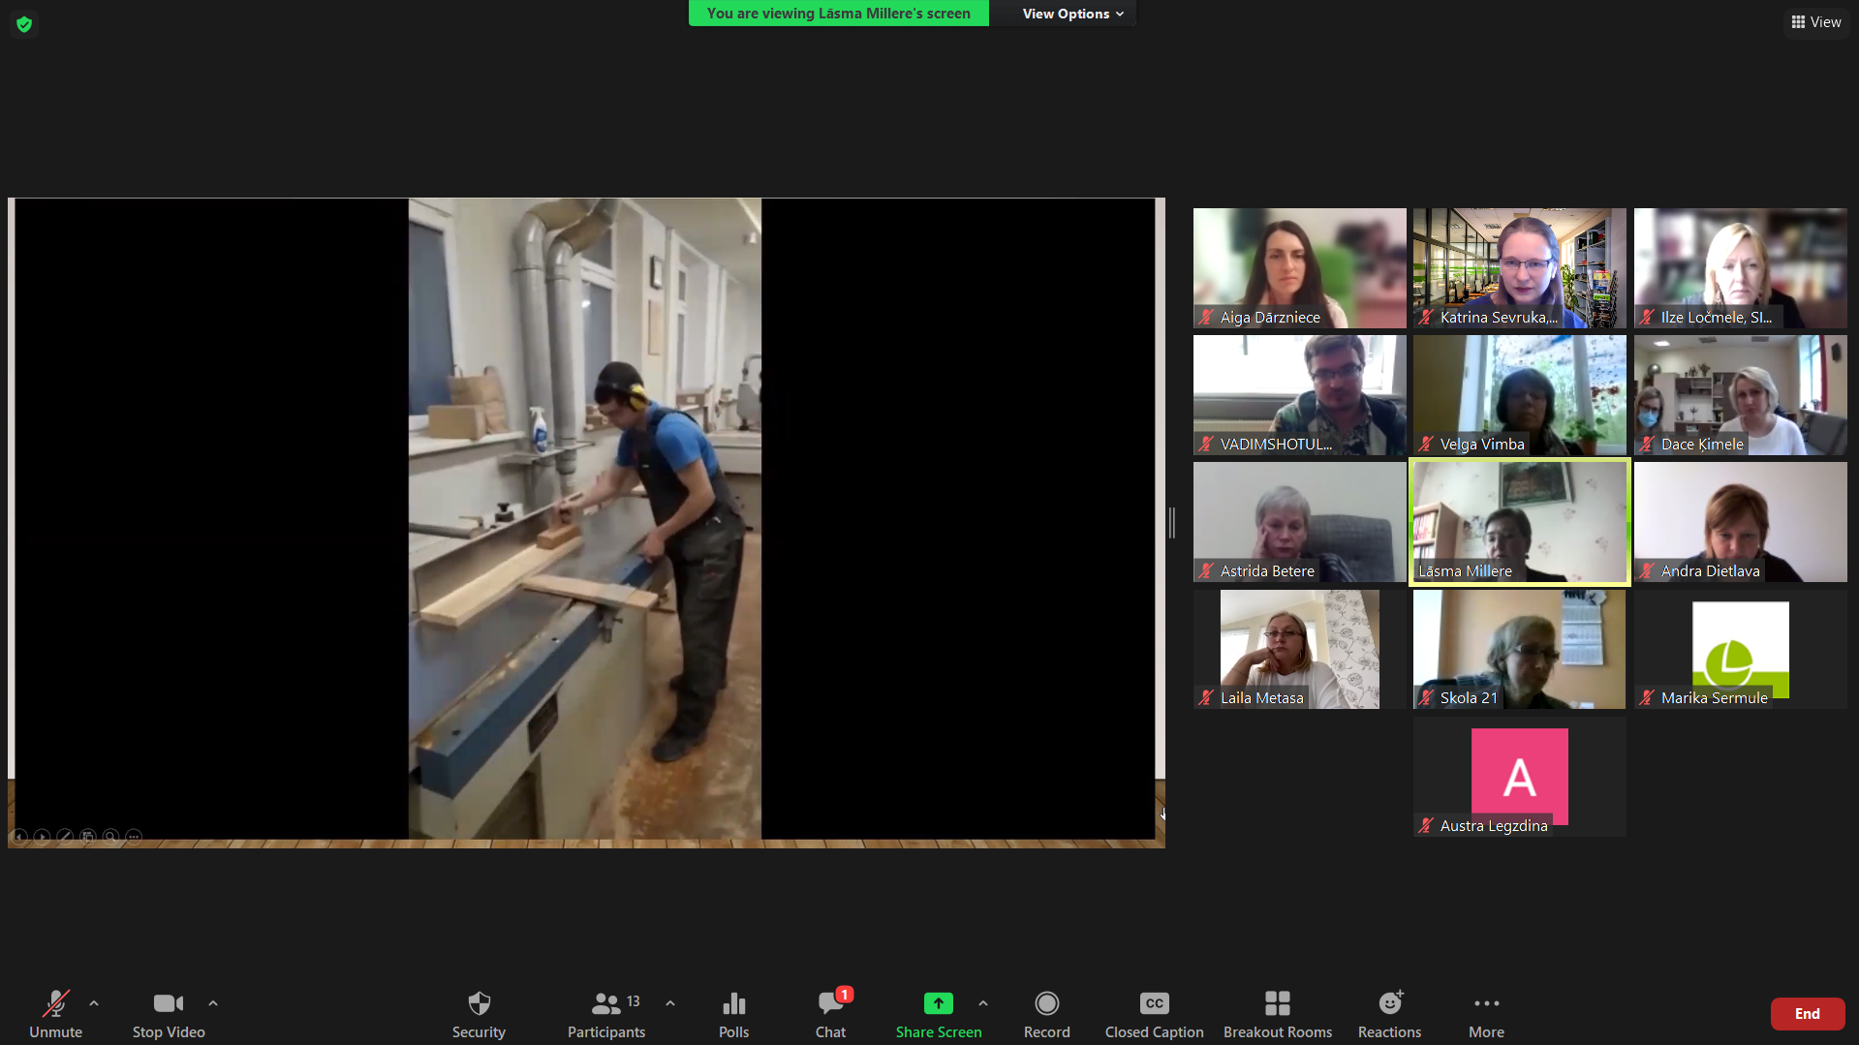
Task: Expand Share Screen options arrow
Action: (x=983, y=1003)
